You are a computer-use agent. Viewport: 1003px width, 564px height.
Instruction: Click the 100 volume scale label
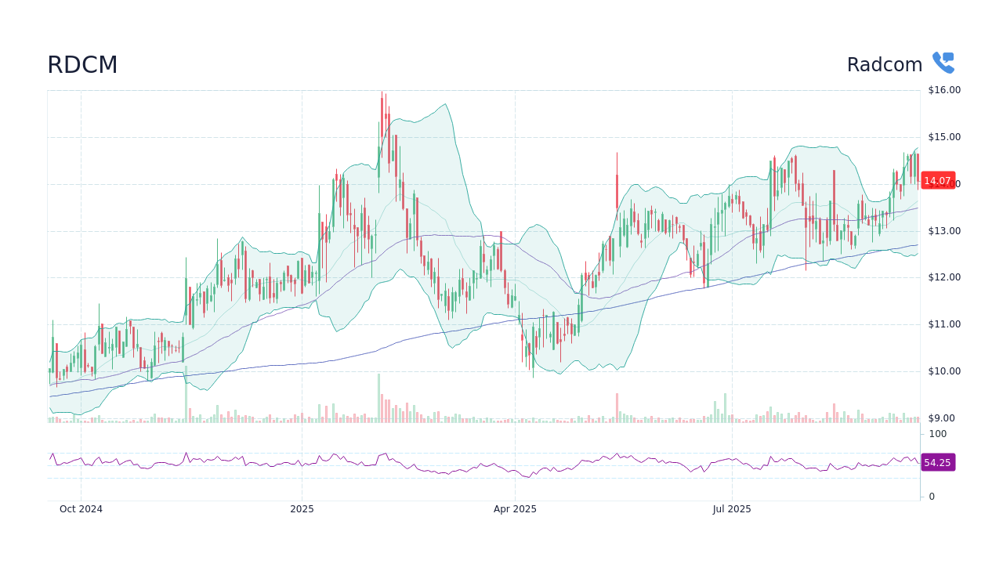[x=937, y=434]
